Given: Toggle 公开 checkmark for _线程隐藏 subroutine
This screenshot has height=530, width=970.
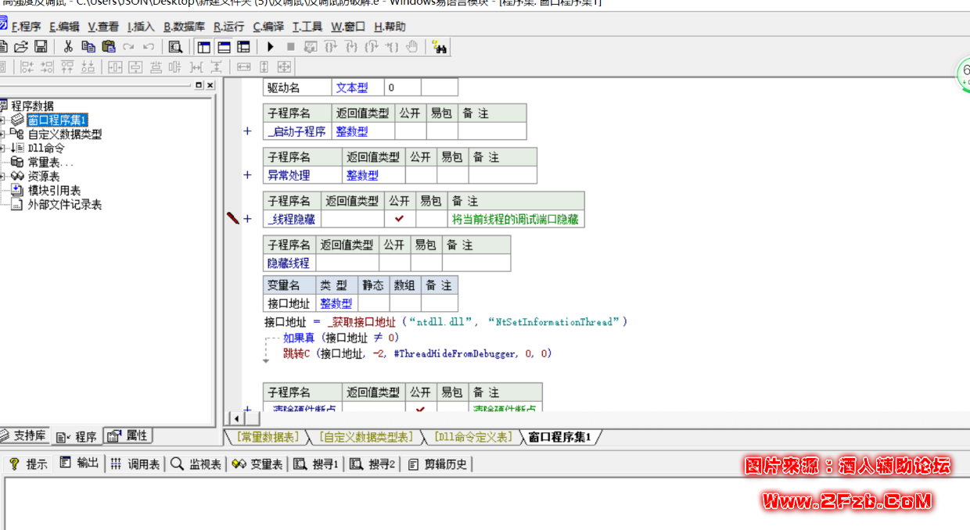Looking at the screenshot, I should [400, 220].
